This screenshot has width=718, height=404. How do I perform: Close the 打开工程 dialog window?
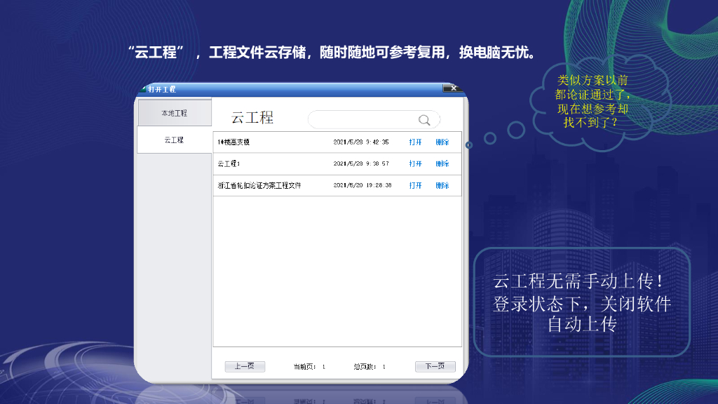click(453, 88)
